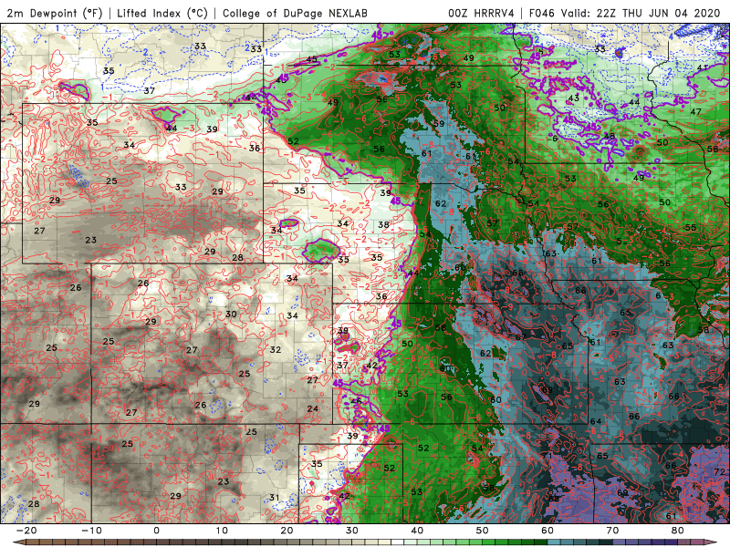The image size is (730, 547).
Task: Click the dewpoint value '31' on the map
Action: (275, 498)
